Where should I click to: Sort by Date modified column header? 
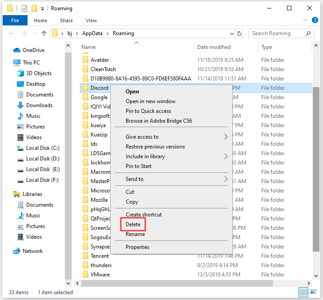point(226,47)
